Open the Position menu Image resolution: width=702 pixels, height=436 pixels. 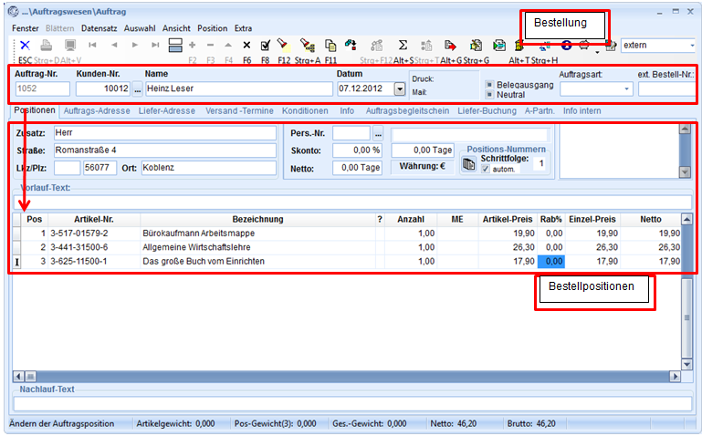(x=212, y=28)
